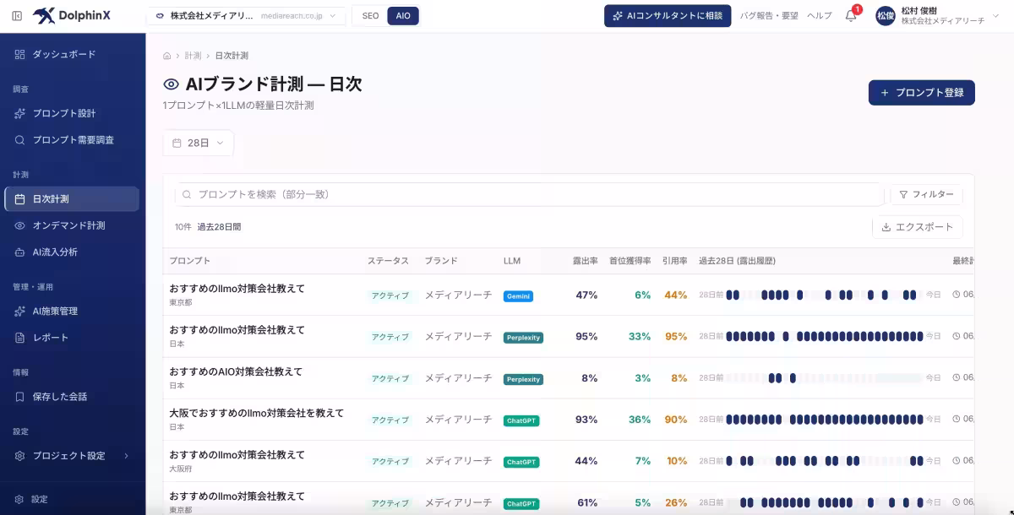Open the 松俊 user avatar menu
This screenshot has width=1014, height=515.
tap(885, 16)
